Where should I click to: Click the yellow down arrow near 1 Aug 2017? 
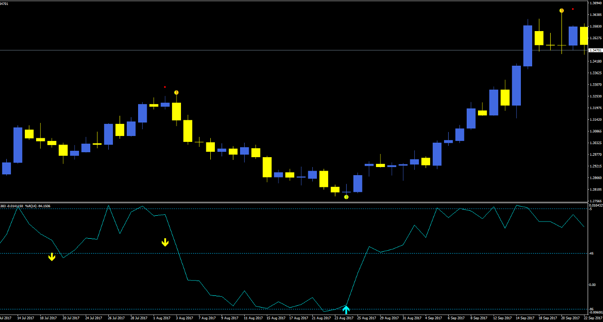pyautogui.click(x=165, y=243)
